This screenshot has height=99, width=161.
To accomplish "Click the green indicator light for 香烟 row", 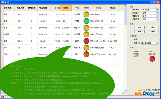I will click(x=86, y=21).
